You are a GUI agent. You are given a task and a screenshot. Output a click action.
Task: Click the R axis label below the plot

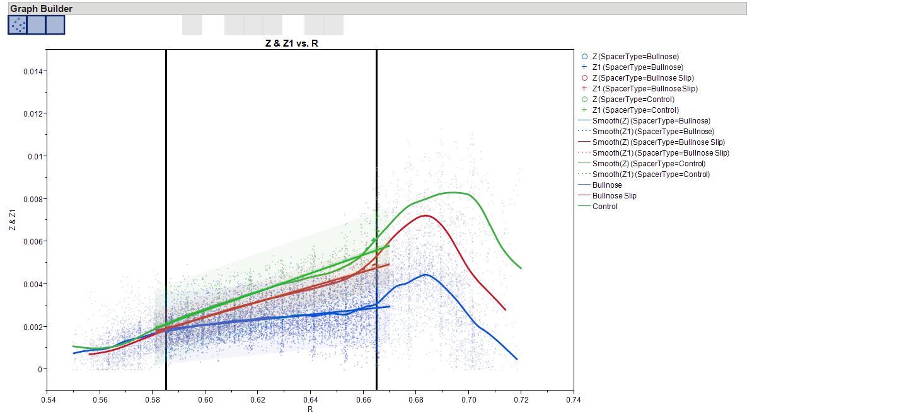point(311,408)
